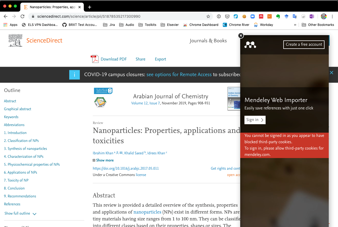
Task: Reload the page
Action: [23, 16]
